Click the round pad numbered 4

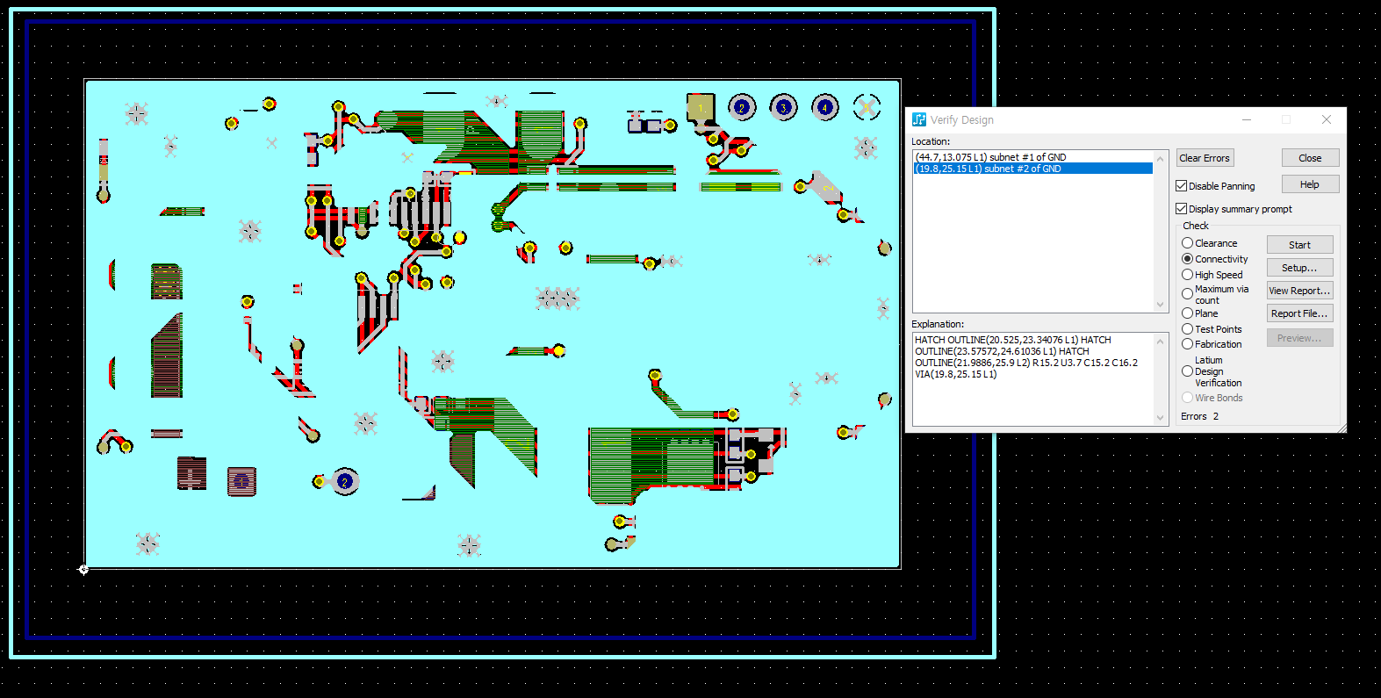(x=824, y=107)
